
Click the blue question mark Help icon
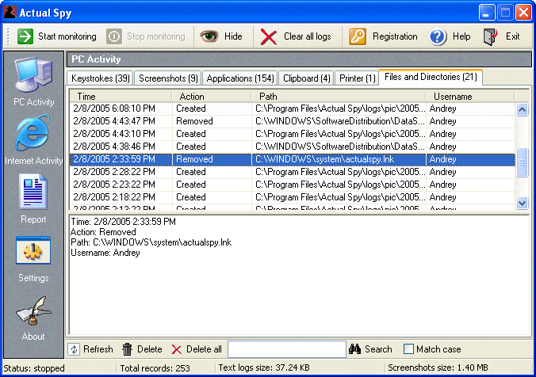pos(438,36)
